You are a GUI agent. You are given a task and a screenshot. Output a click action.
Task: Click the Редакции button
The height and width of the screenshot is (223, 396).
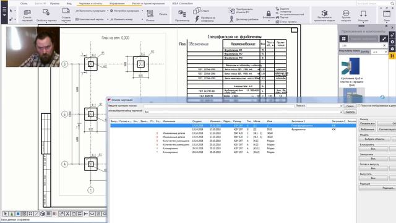coord(377,188)
